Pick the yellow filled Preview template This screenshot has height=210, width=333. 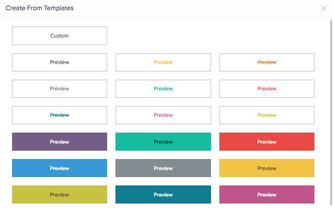(267, 168)
